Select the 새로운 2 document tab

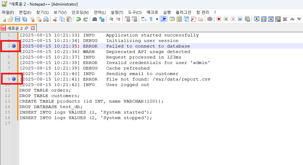pos(15,28)
